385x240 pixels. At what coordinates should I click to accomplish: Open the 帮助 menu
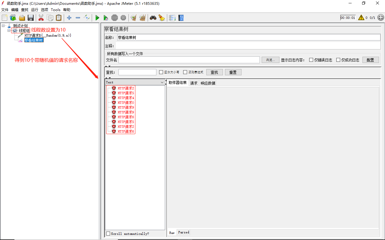67,10
